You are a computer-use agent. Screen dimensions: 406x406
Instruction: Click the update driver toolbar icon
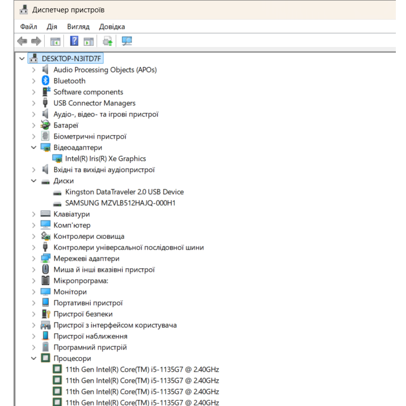tap(108, 41)
